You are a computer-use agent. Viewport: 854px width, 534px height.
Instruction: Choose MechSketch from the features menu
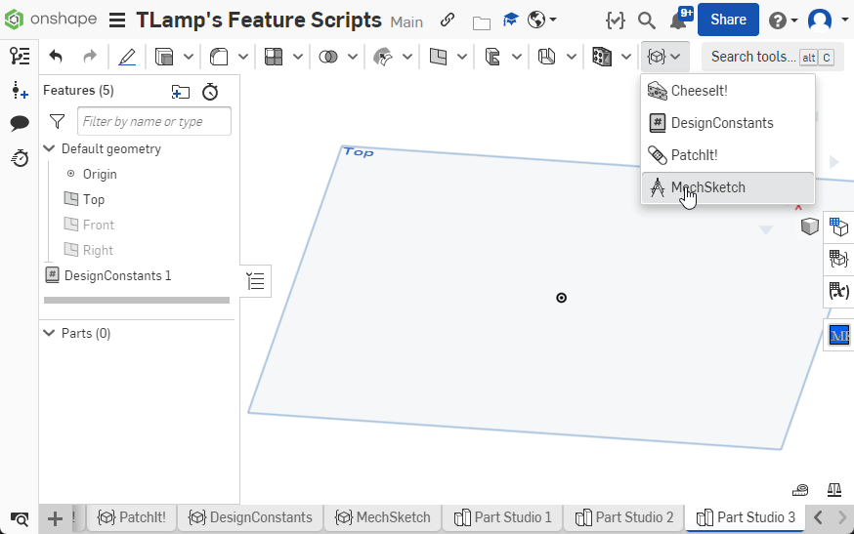[x=728, y=187]
